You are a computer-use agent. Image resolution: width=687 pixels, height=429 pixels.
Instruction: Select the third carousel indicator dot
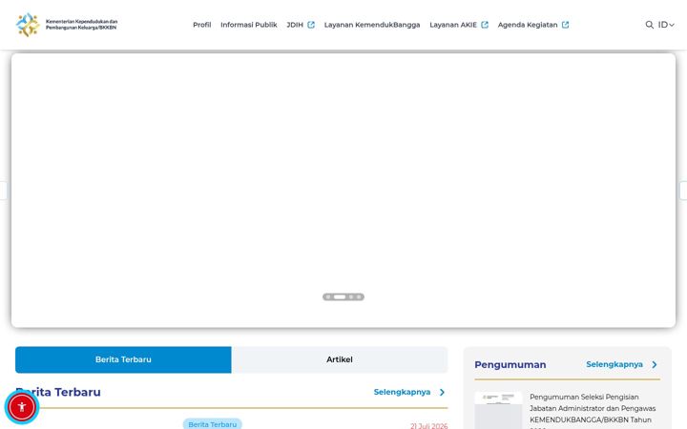351,297
